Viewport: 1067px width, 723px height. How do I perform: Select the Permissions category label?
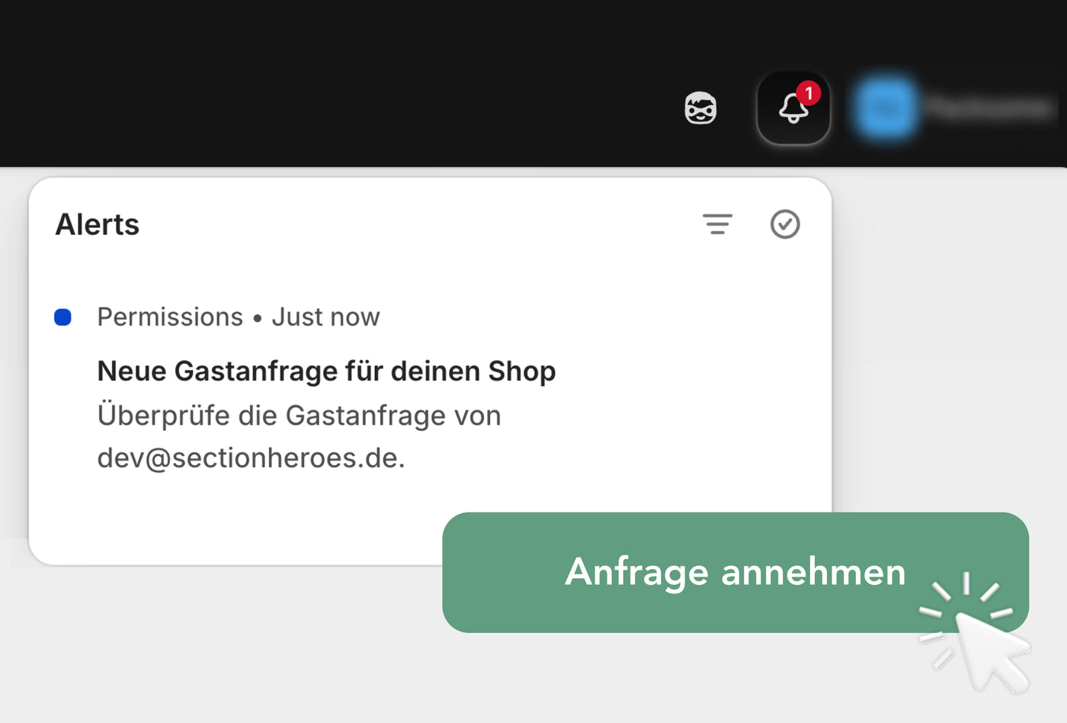(x=170, y=317)
